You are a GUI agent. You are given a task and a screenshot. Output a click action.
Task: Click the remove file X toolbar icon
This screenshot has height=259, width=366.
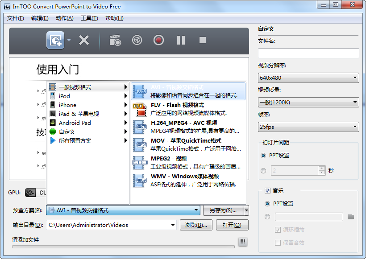click(x=84, y=40)
